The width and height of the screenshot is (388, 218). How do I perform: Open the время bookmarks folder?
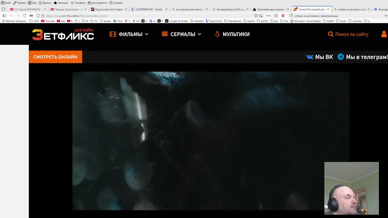[x=105, y=21]
